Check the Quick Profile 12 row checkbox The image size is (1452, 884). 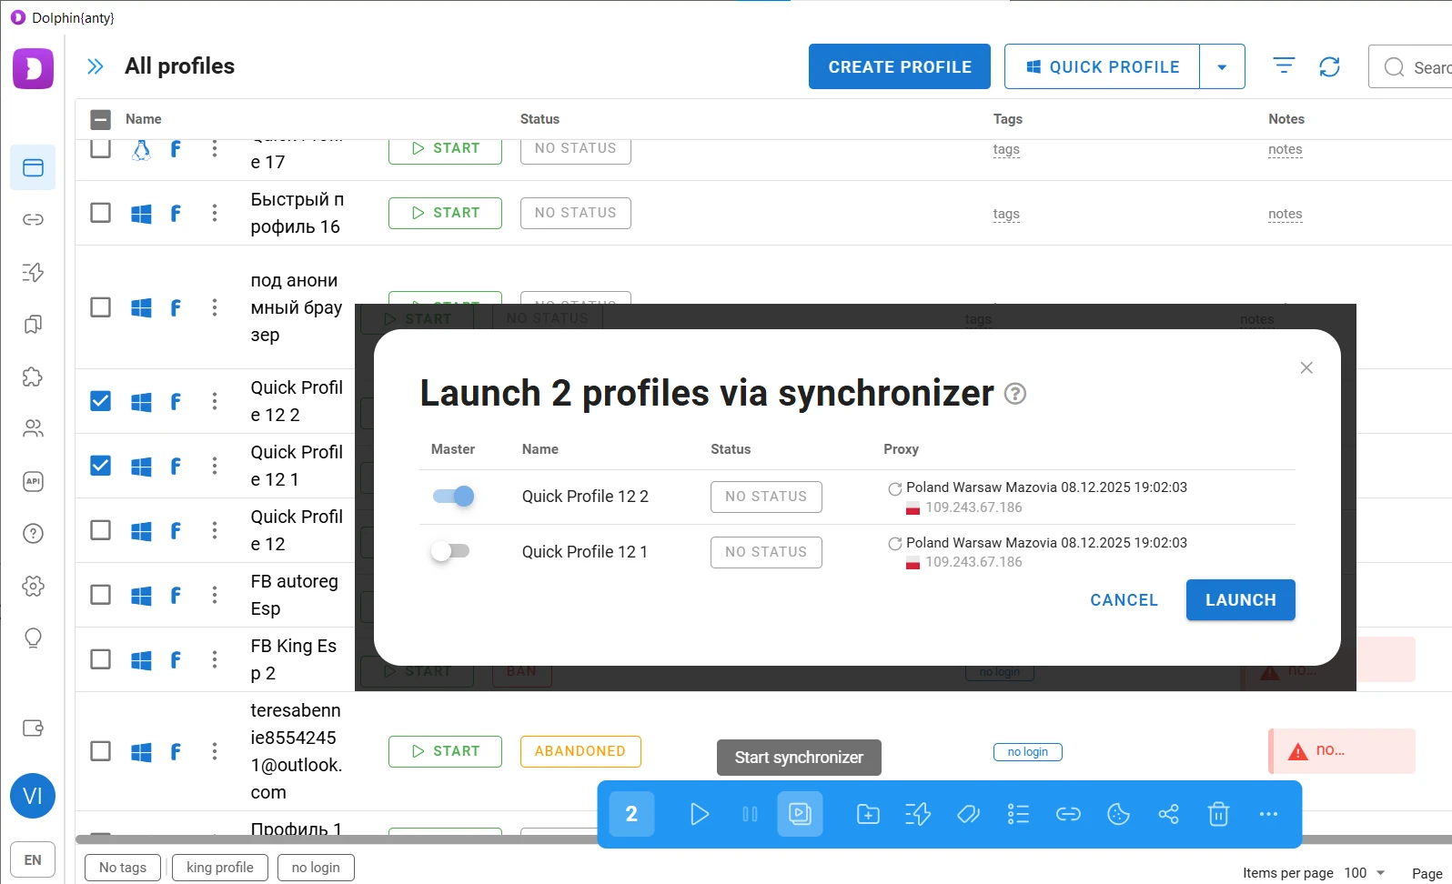pos(101,530)
